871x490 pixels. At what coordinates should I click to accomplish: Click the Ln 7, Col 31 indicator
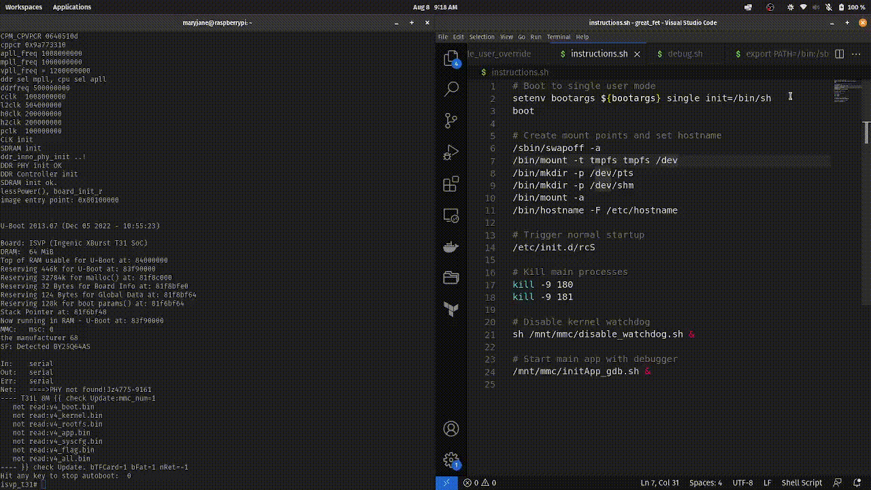659,483
